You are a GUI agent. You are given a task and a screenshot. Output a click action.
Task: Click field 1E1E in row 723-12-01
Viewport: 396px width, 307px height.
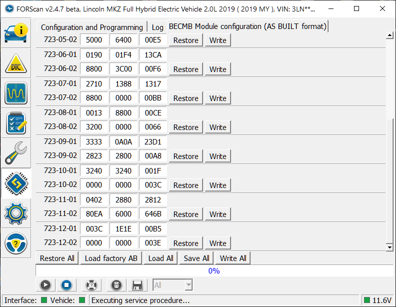point(123,229)
